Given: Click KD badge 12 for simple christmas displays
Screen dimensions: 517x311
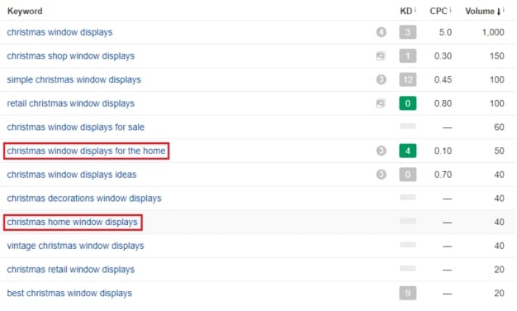Looking at the screenshot, I should click(x=407, y=79).
